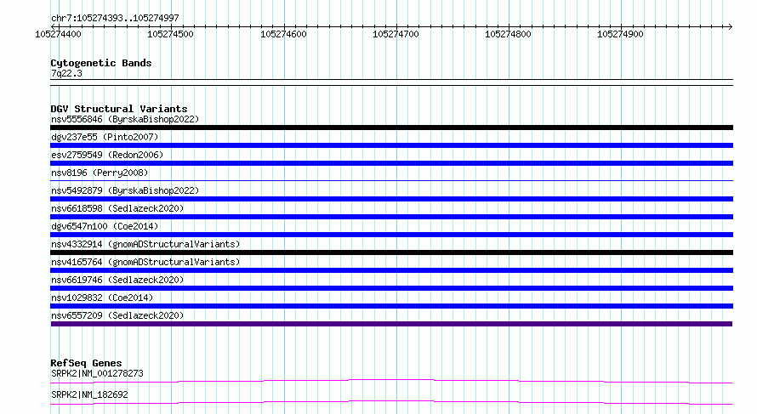This screenshot has height=414, width=757.
Task: Click the blue bar under dgv6547n100
Action: pyautogui.click(x=391, y=235)
